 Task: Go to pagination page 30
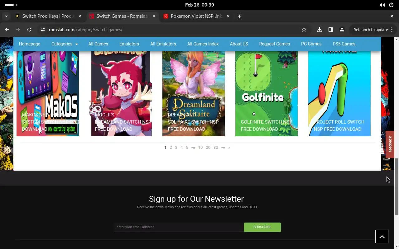click(x=216, y=148)
